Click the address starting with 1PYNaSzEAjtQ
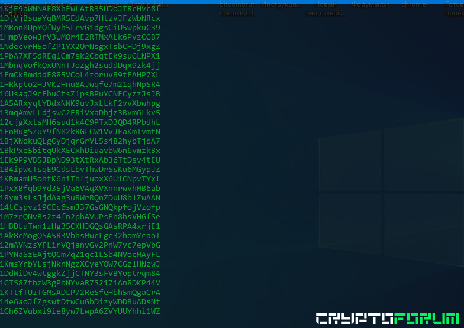 [x=80, y=254]
